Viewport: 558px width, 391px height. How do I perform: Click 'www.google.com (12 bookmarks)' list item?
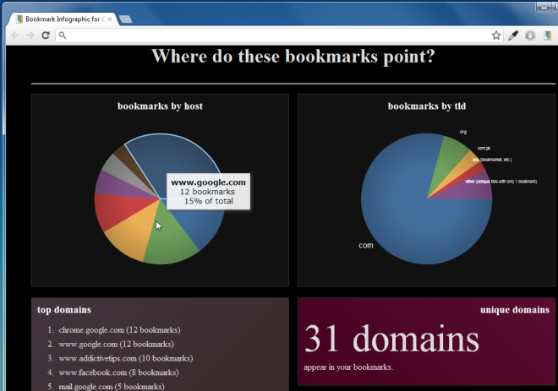click(x=117, y=344)
